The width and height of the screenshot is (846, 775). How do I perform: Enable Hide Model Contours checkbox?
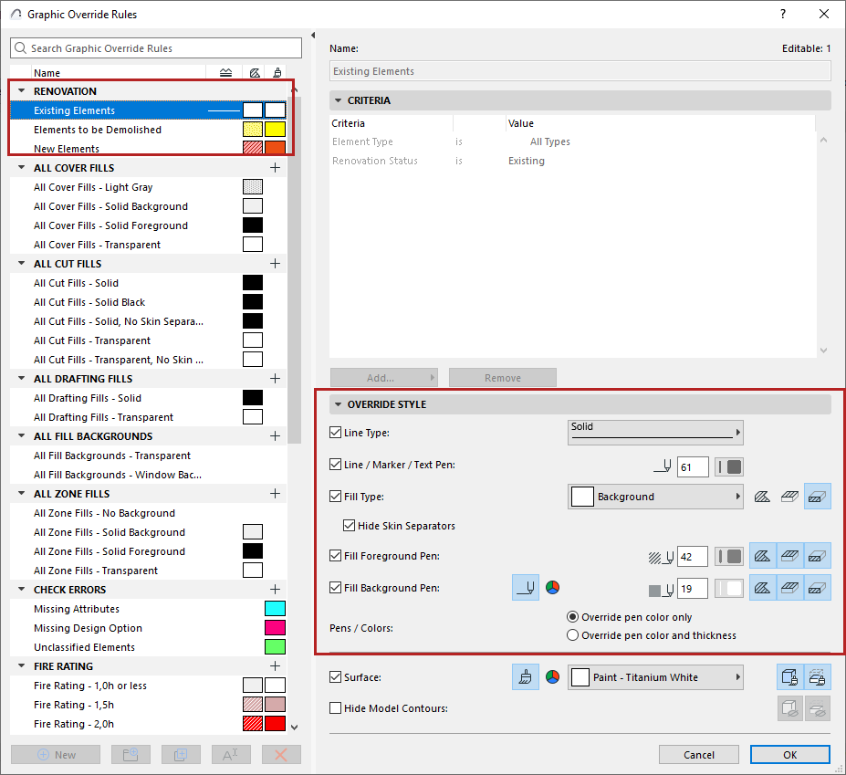tap(336, 708)
